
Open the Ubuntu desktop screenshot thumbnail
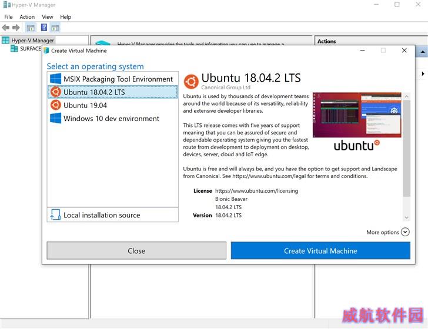point(357,115)
